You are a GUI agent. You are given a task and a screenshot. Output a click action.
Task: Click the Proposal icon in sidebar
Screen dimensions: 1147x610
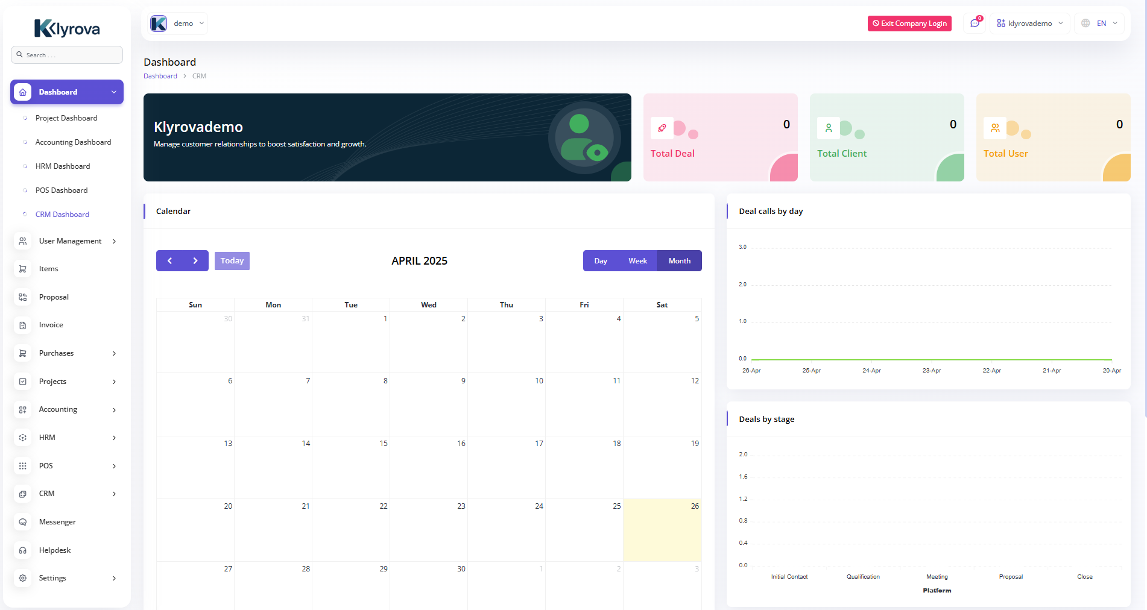click(23, 297)
